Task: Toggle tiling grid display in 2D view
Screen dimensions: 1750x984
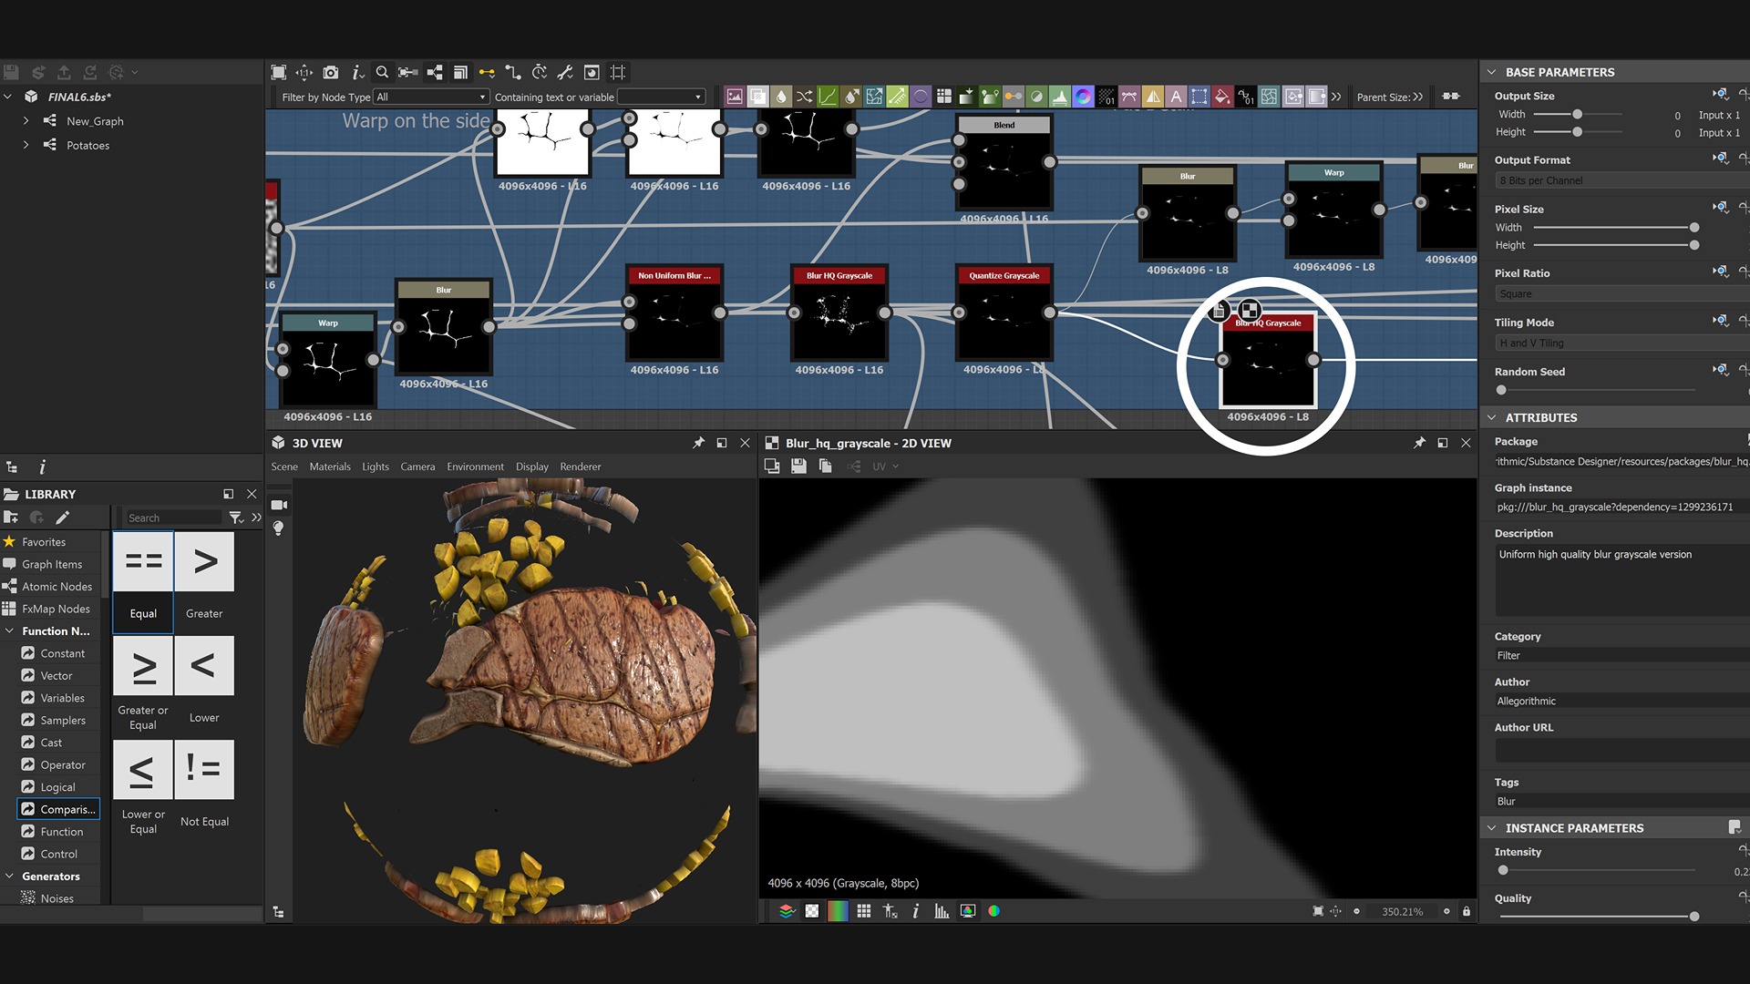Action: (x=863, y=911)
